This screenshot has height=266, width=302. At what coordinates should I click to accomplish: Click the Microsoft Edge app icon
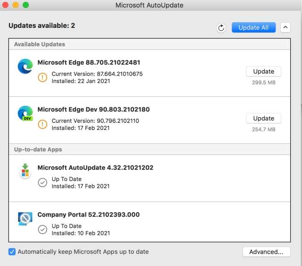pyautogui.click(x=25, y=67)
